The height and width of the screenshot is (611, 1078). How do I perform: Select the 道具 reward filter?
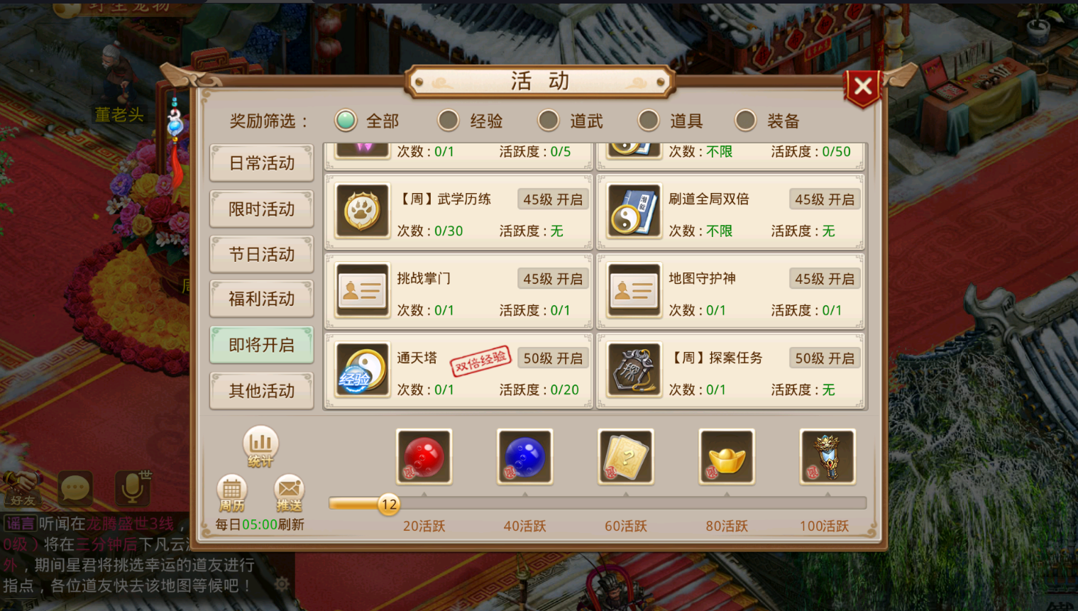coord(671,121)
